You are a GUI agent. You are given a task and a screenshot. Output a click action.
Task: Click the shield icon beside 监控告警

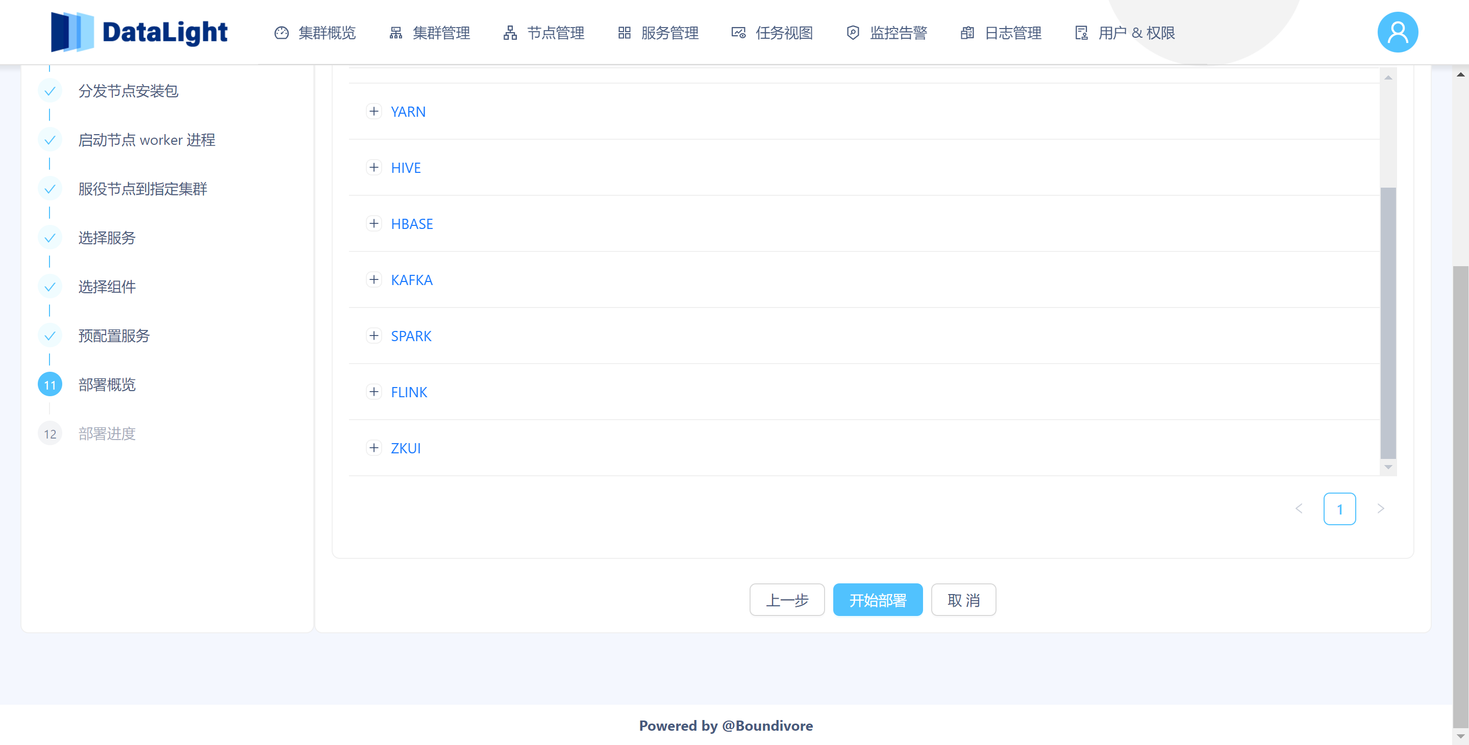pos(853,33)
